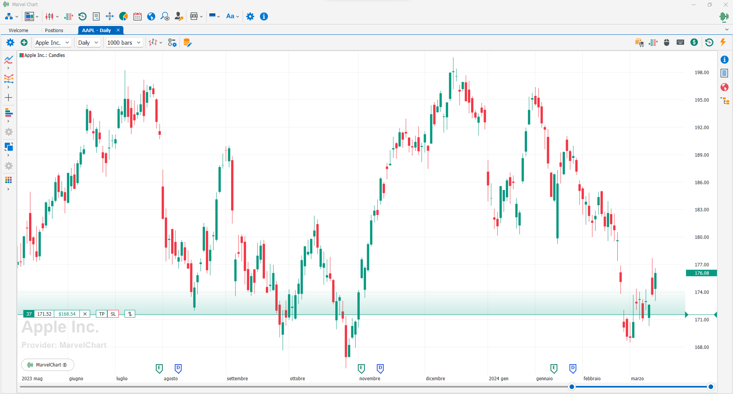This screenshot has height=394, width=733.
Task: Open the network structure icon in main toolbar
Action: [9, 16]
